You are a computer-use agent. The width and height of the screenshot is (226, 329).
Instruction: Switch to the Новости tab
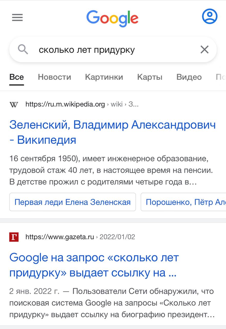pos(55,77)
